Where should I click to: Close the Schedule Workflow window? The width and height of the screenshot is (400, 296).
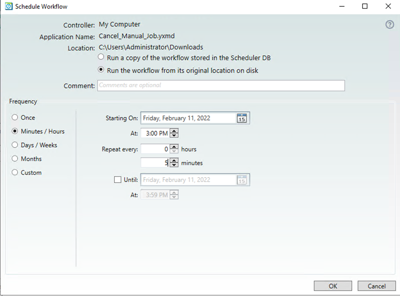[388, 6]
